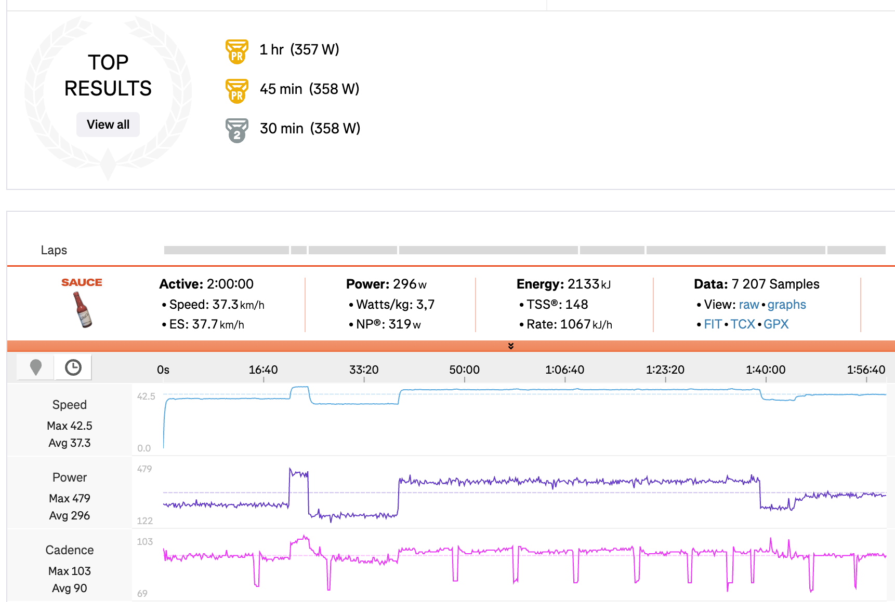Open the raw data view link
This screenshot has height=602, width=895.
point(749,305)
